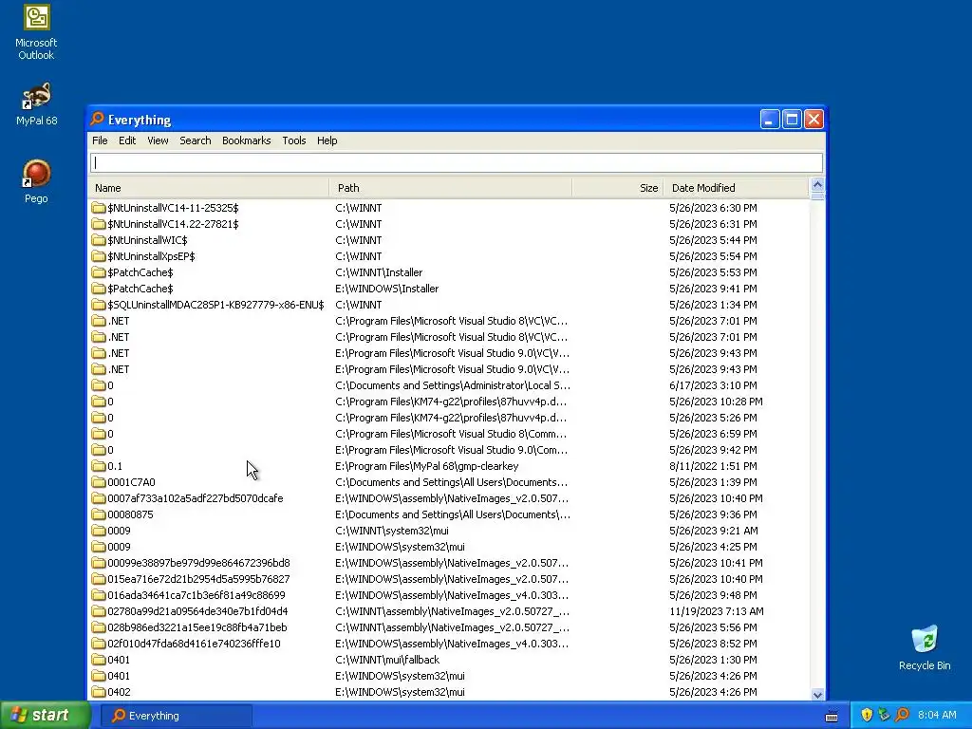Open the Tools menu
The width and height of the screenshot is (972, 729).
point(294,140)
